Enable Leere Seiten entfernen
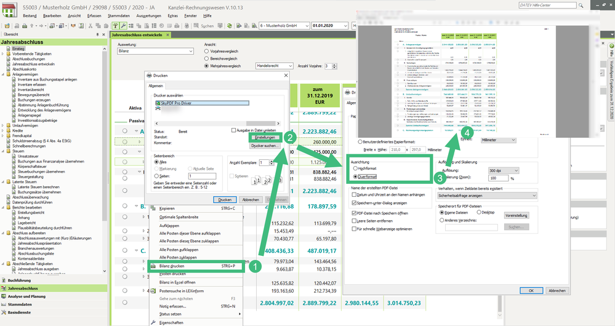 [x=354, y=221]
